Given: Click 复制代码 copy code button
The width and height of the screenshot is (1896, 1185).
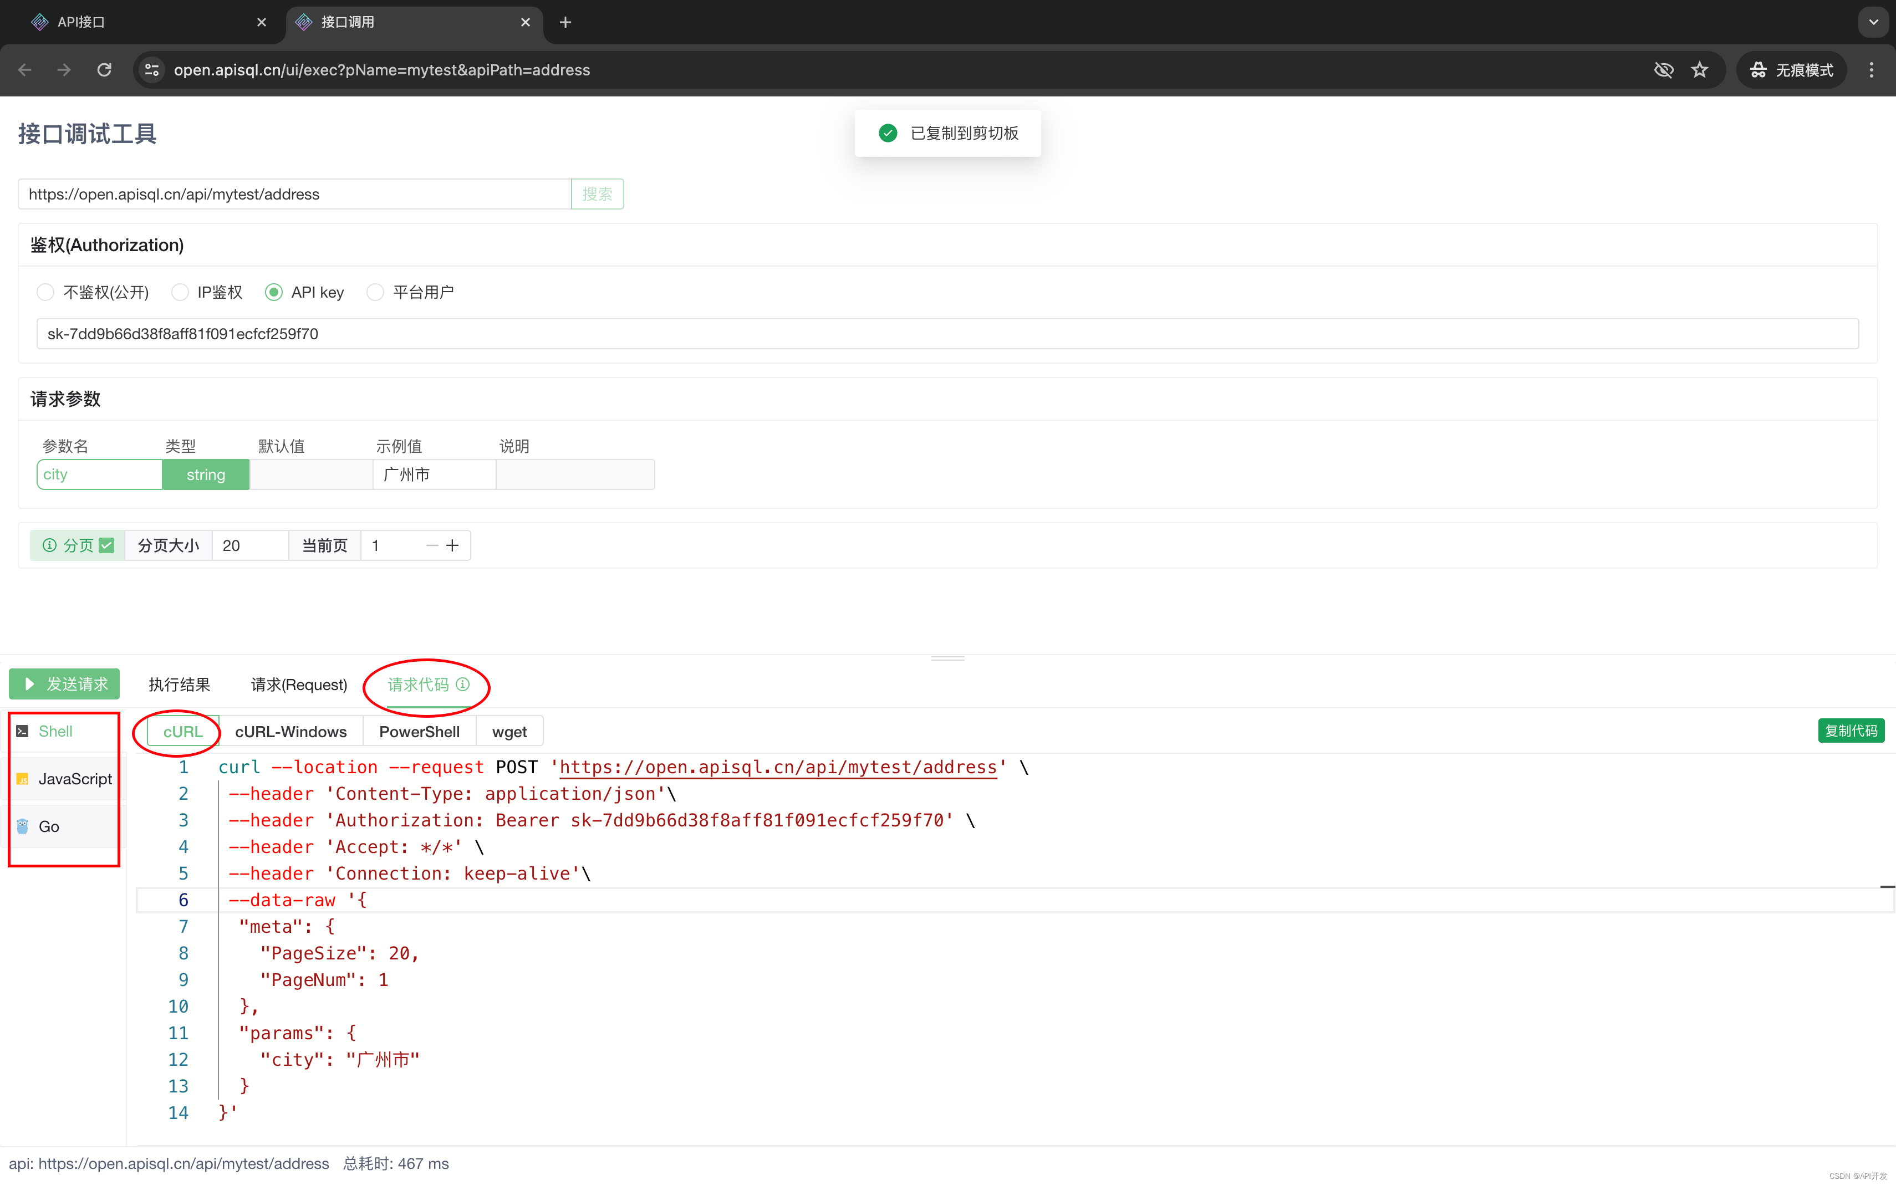Looking at the screenshot, I should pyautogui.click(x=1851, y=731).
